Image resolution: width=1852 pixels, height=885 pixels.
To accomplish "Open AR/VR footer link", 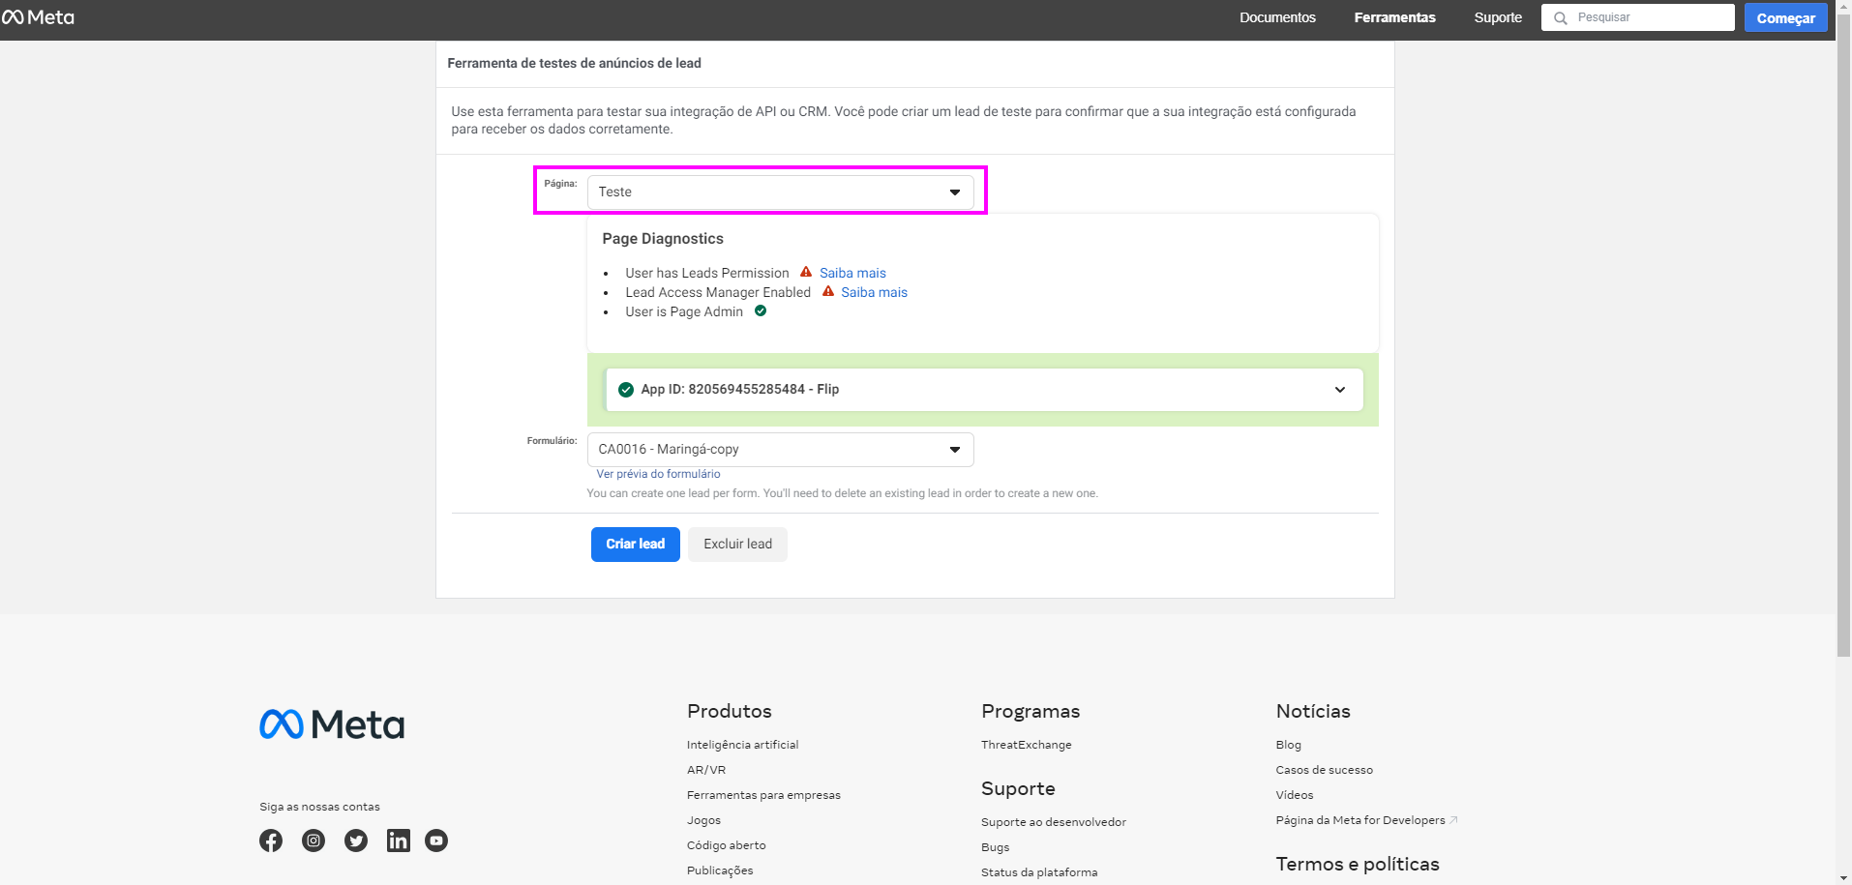I will [706, 770].
